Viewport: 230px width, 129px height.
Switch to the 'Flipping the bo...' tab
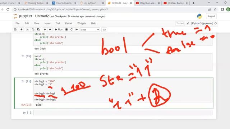click(x=36, y=3)
